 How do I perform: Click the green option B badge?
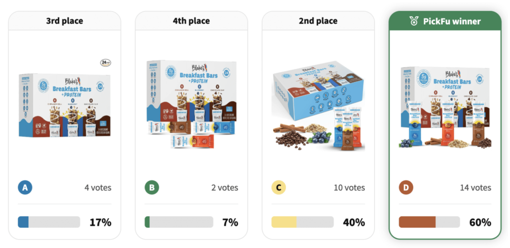tap(151, 188)
